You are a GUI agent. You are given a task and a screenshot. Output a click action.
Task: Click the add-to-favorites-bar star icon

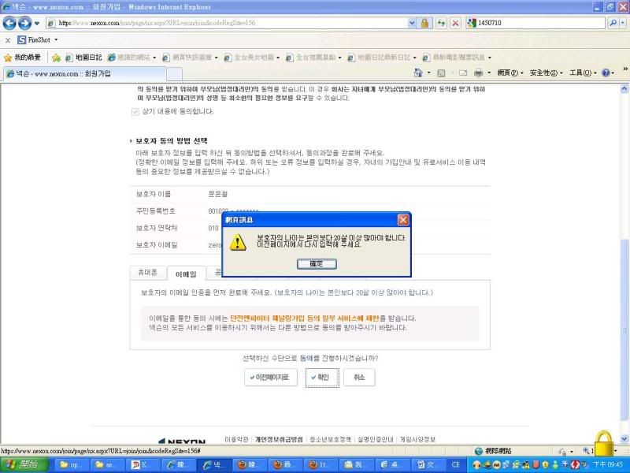pos(56,58)
